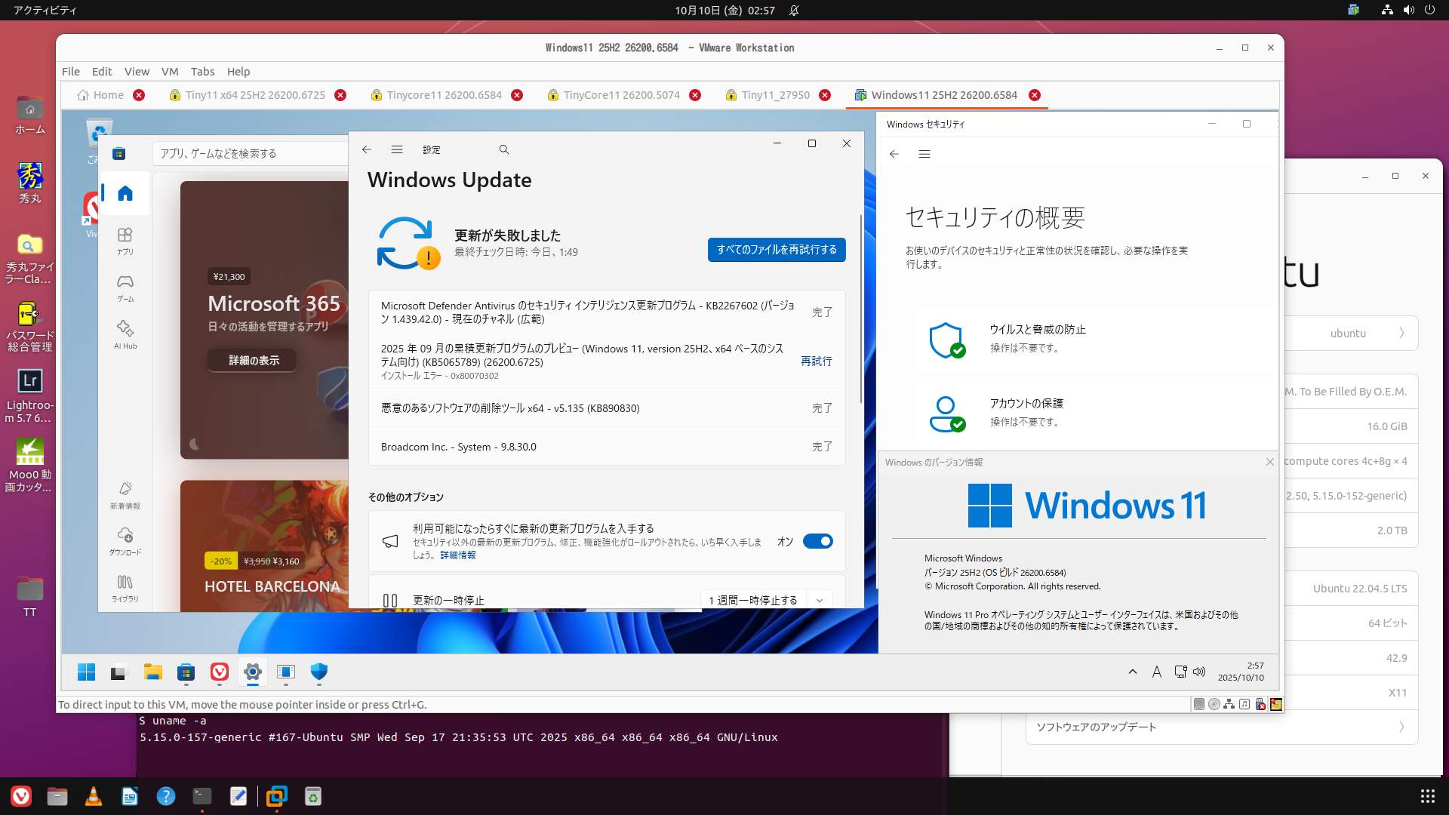
Task: Switch to Tiny11_27950 tab
Action: point(775,95)
